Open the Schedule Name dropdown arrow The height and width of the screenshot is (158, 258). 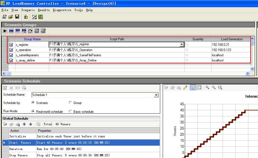point(156,95)
